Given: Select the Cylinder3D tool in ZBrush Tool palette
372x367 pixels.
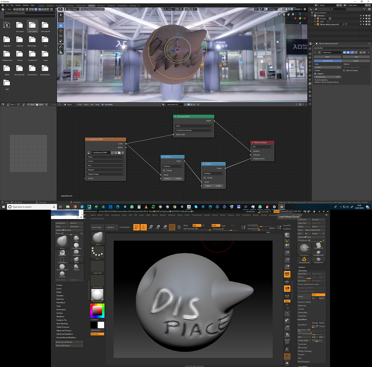Looking at the screenshot, I should tap(318, 246).
